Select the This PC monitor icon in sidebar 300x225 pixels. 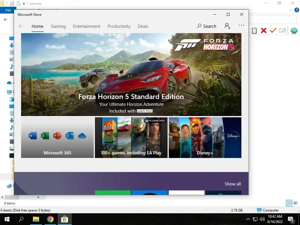9,92
